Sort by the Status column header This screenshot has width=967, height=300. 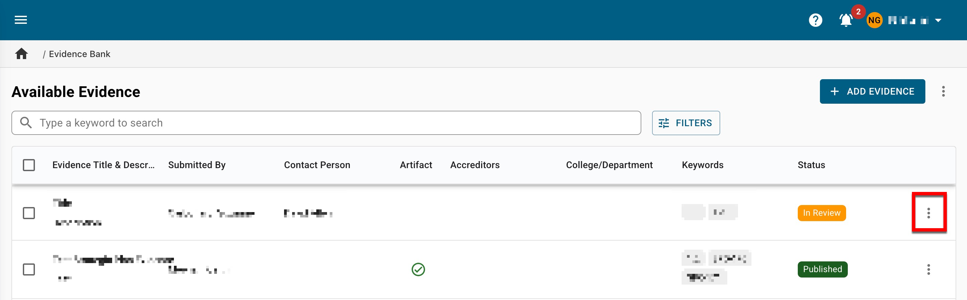811,165
